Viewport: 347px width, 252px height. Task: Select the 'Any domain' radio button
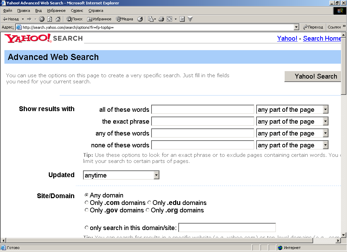click(86, 195)
